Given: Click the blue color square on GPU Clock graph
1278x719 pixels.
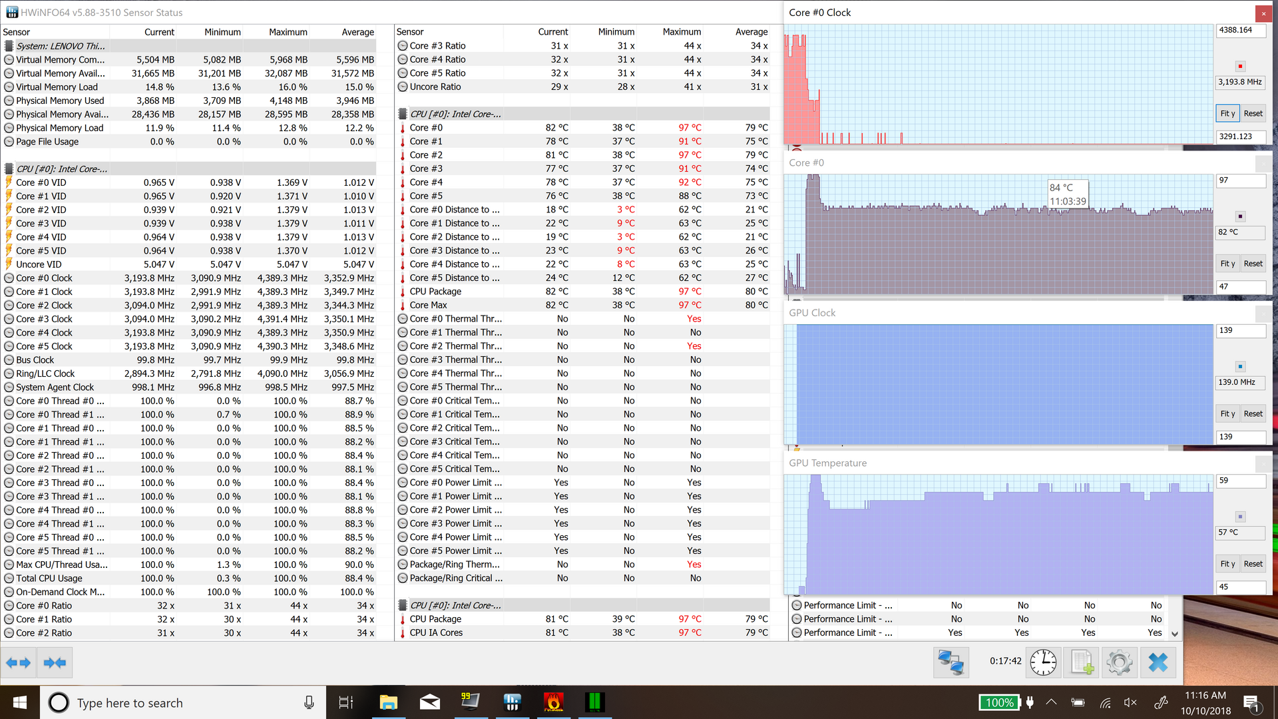Looking at the screenshot, I should click(1240, 367).
